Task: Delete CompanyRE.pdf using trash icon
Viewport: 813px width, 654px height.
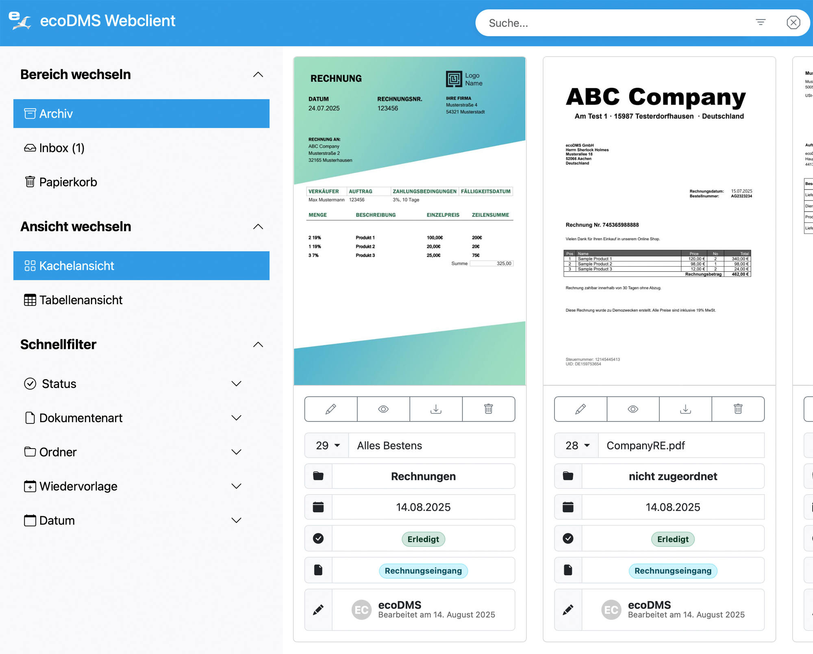Action: 738,409
